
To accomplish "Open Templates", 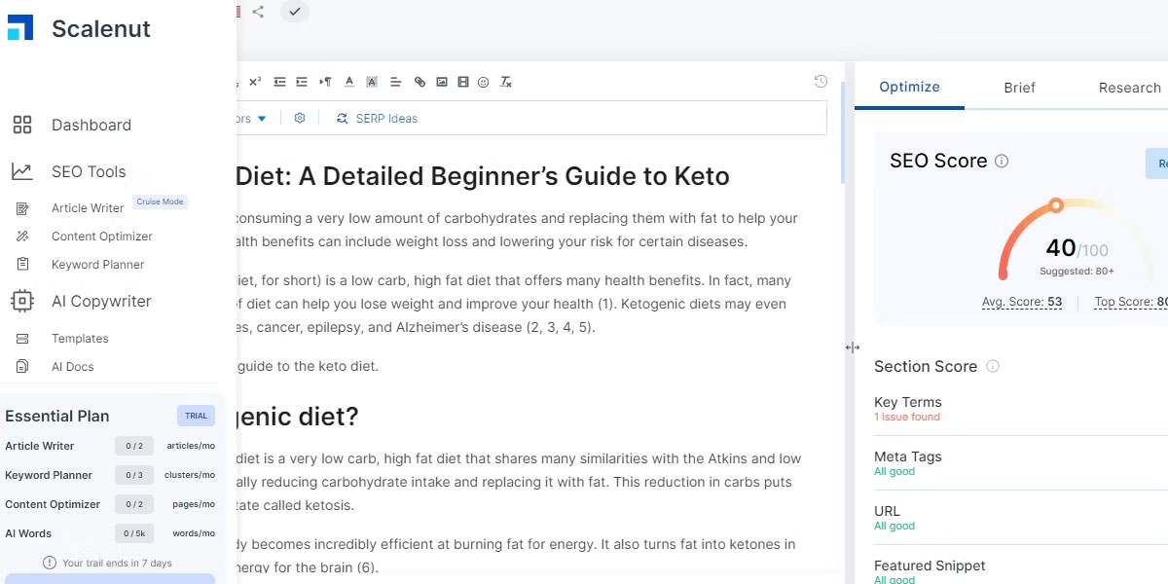I will pyautogui.click(x=80, y=339).
